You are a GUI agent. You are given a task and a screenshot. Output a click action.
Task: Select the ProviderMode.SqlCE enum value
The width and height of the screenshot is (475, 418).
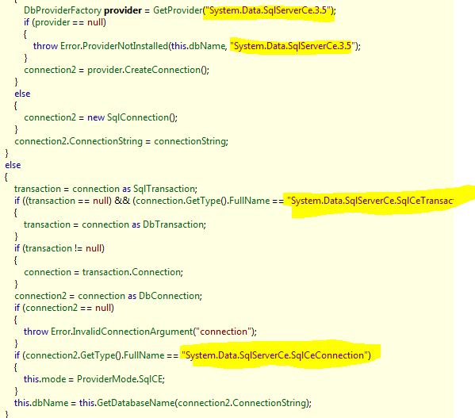pos(120,379)
